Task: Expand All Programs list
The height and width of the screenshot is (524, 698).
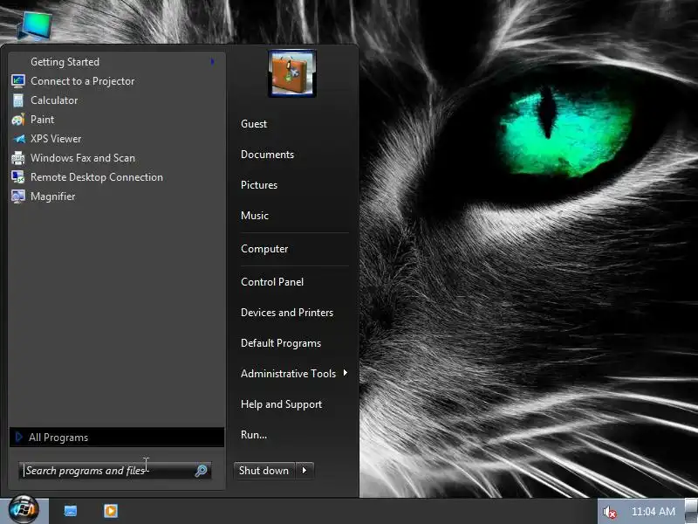Action: click(x=117, y=438)
